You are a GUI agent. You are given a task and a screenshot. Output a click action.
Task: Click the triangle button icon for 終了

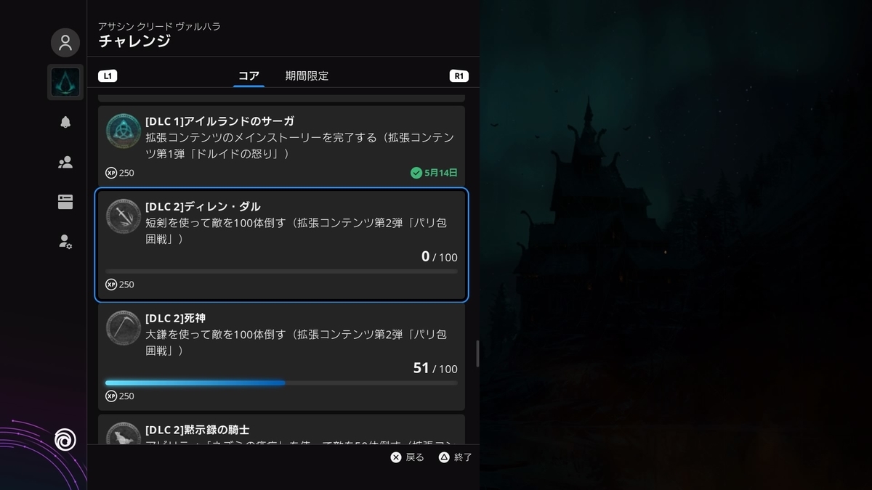coord(444,457)
